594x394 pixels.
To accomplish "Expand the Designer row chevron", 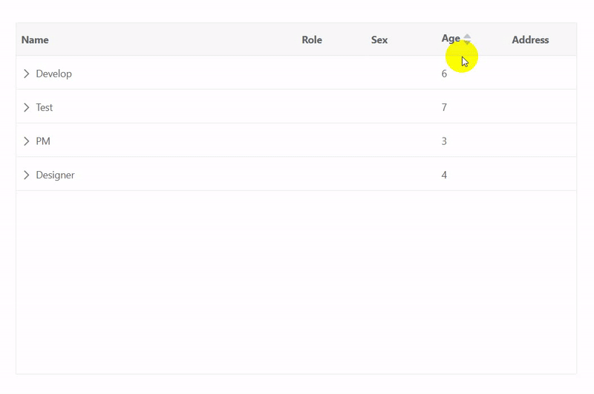I will tap(27, 175).
